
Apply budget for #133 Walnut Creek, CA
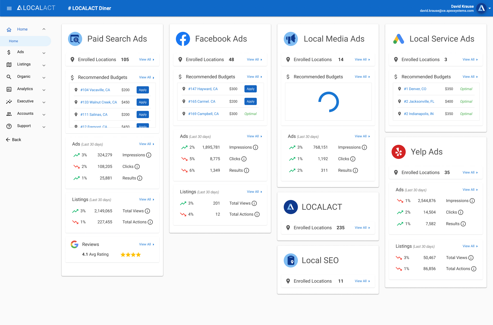point(143,102)
